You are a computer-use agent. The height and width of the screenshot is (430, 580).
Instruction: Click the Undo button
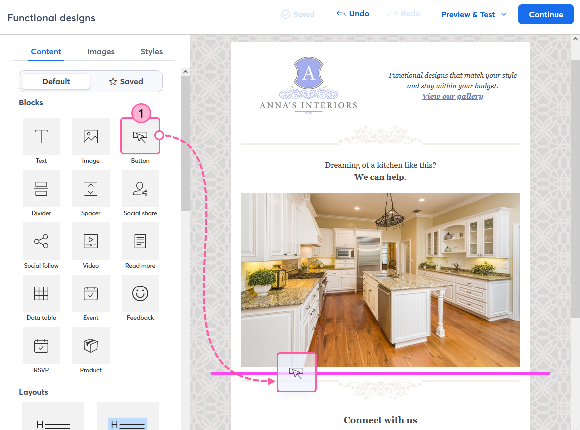(x=353, y=14)
